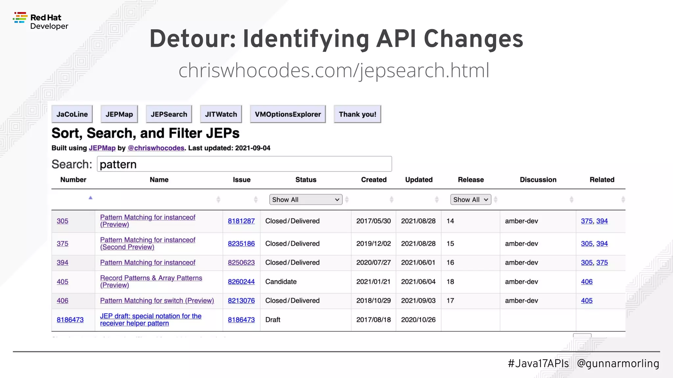Click the Release column sort arrows
673x378 pixels.
click(x=496, y=199)
